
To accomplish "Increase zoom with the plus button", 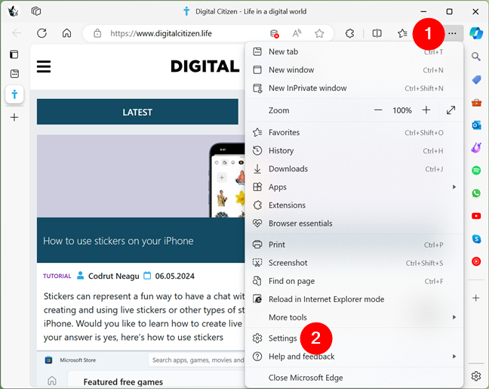I will pyautogui.click(x=426, y=110).
